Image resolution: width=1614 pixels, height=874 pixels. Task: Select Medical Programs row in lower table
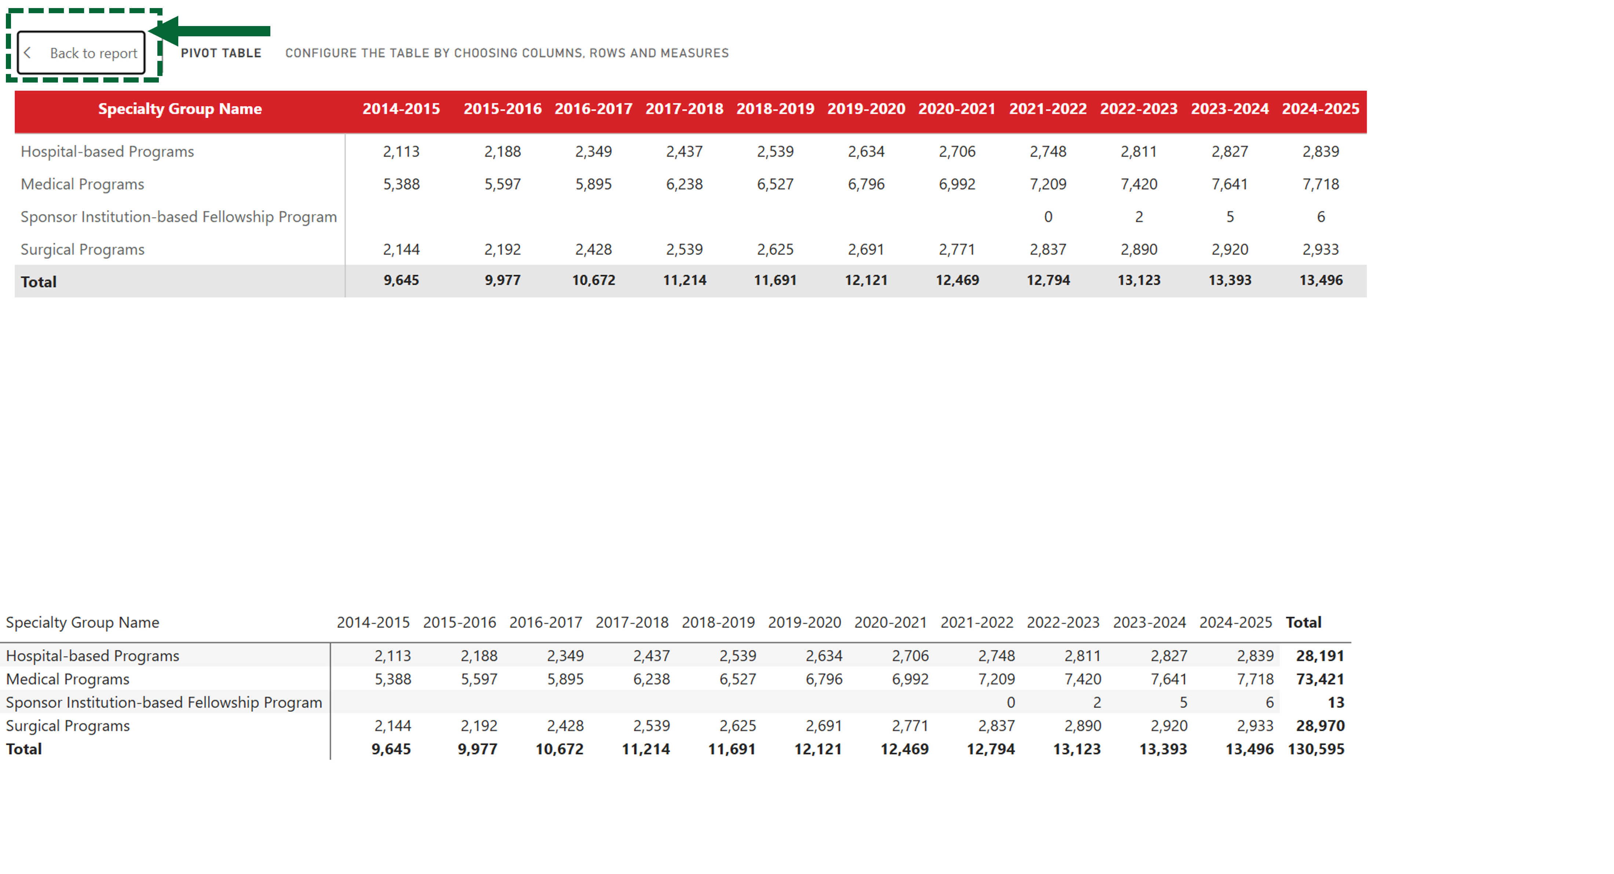click(67, 679)
